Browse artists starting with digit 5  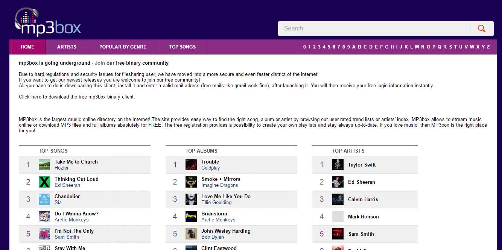tap(329, 47)
